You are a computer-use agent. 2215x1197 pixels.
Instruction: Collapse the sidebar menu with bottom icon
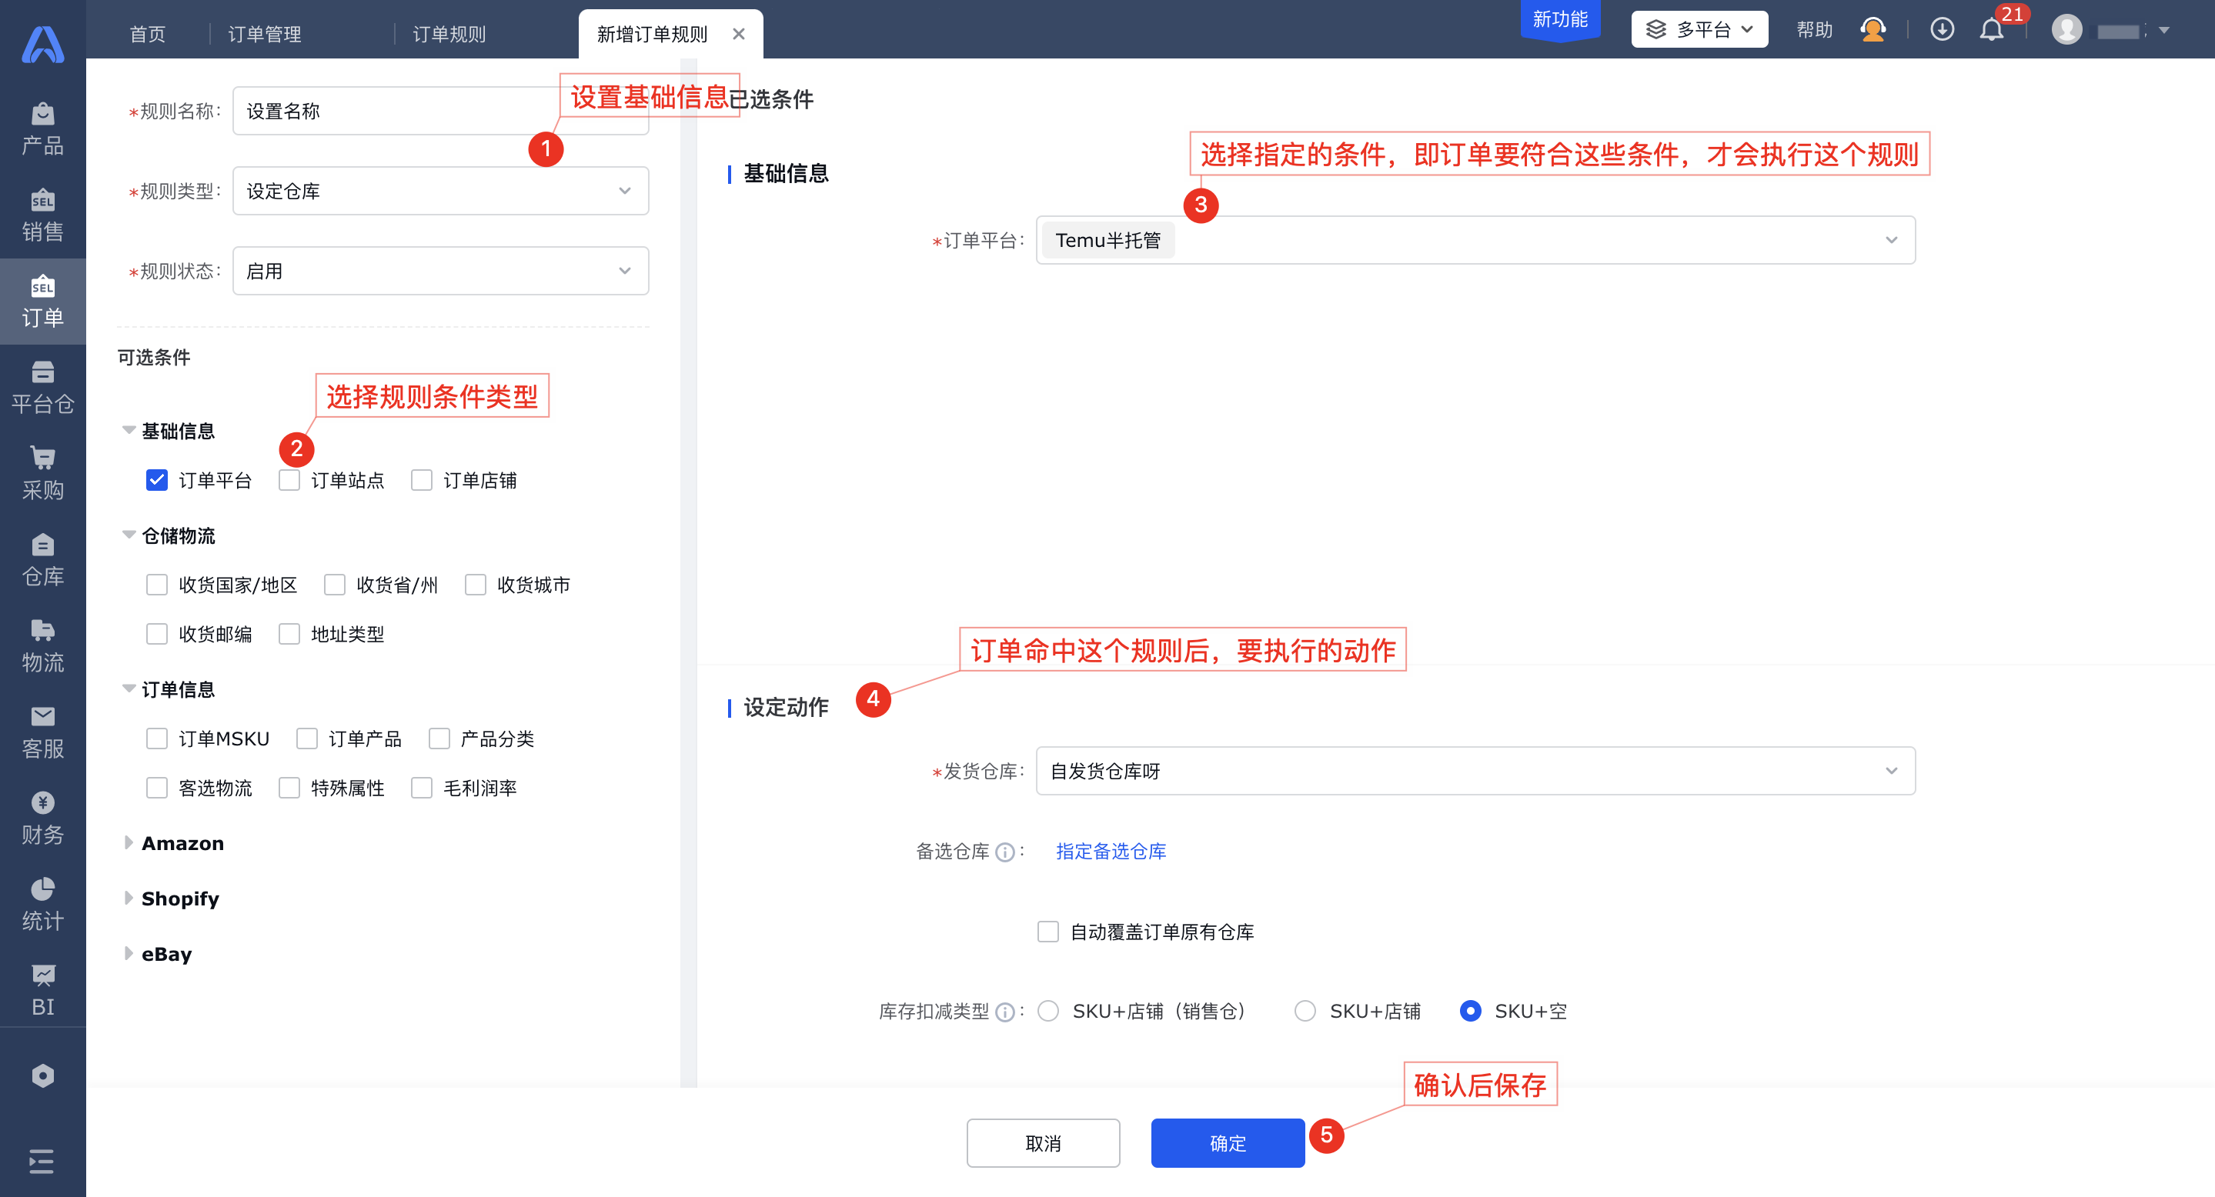point(42,1161)
